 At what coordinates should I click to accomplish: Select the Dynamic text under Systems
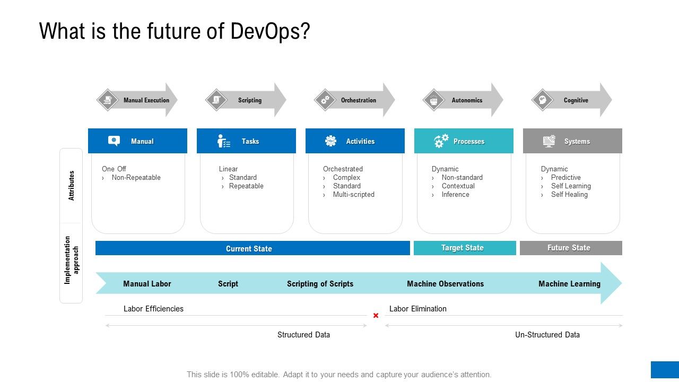point(554,169)
